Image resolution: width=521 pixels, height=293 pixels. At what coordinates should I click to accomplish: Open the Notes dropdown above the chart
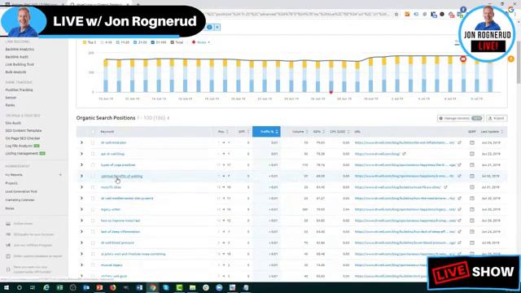tap(201, 42)
